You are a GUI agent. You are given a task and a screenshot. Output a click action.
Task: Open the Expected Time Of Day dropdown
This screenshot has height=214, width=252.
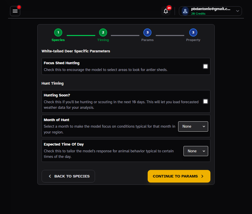pyautogui.click(x=196, y=151)
